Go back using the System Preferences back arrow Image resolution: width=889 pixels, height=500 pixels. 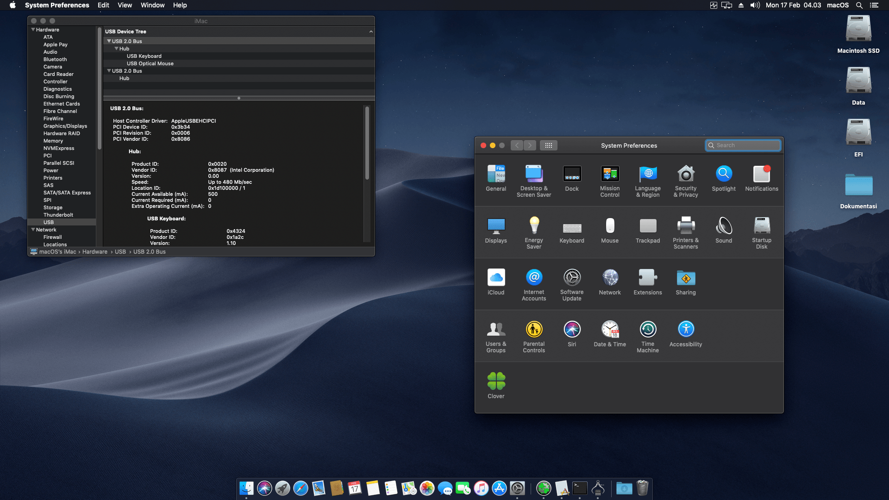point(517,145)
